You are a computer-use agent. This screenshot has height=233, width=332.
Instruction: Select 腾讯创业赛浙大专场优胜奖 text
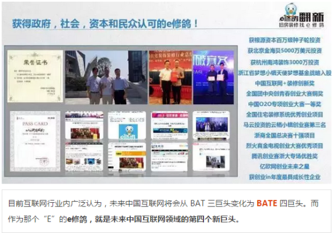[284, 156]
